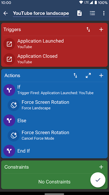Select the Application Closed YouTube trigger

pos(54,59)
